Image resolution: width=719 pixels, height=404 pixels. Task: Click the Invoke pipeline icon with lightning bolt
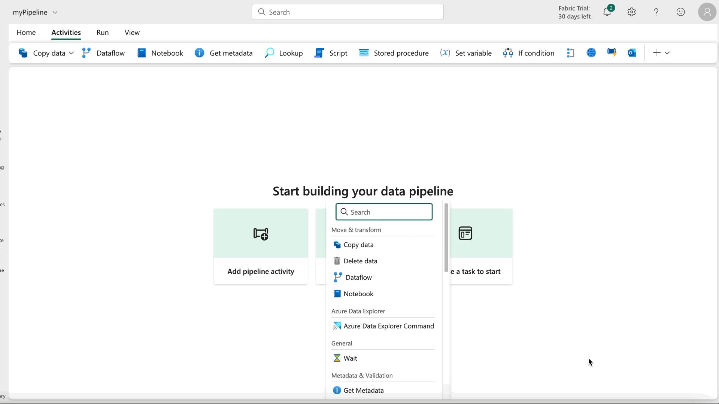612,53
